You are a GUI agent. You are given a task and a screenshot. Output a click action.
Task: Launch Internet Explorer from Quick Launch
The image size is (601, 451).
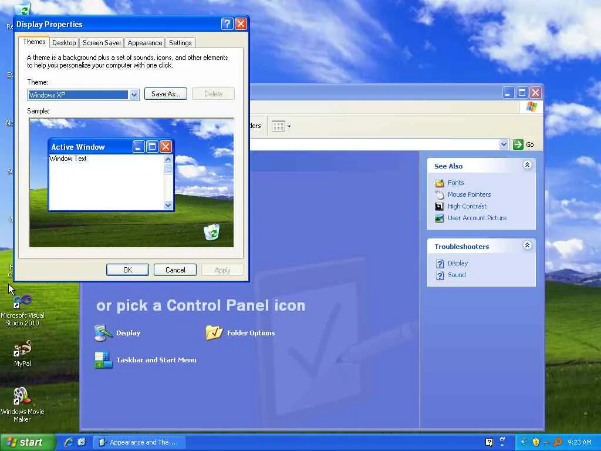pyautogui.click(x=69, y=442)
